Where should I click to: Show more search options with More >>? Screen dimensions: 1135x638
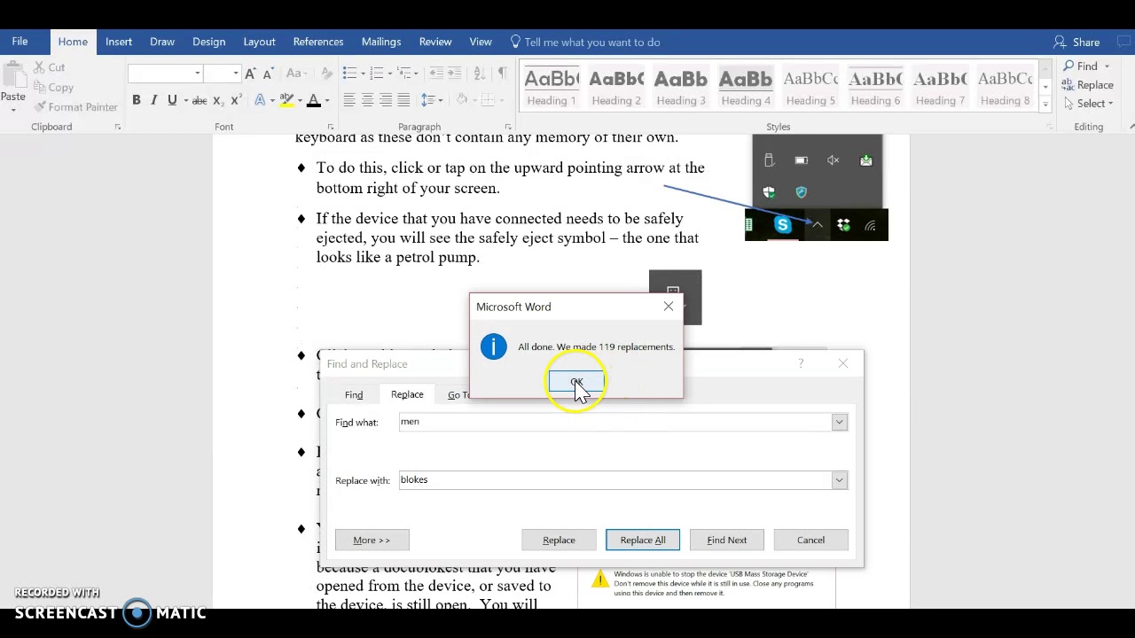tap(372, 540)
